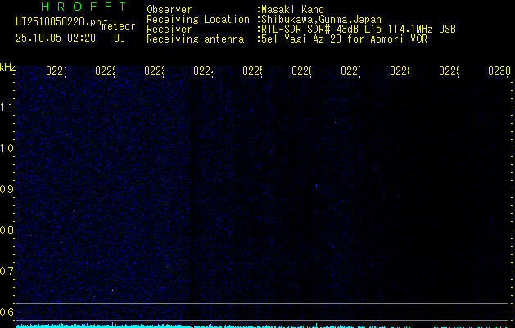
Task: Click the 0222 time marker
Action: coord(105,71)
